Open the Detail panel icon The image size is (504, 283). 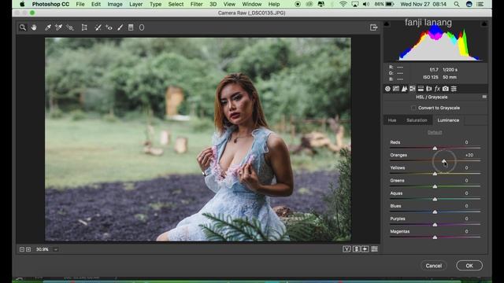404,89
